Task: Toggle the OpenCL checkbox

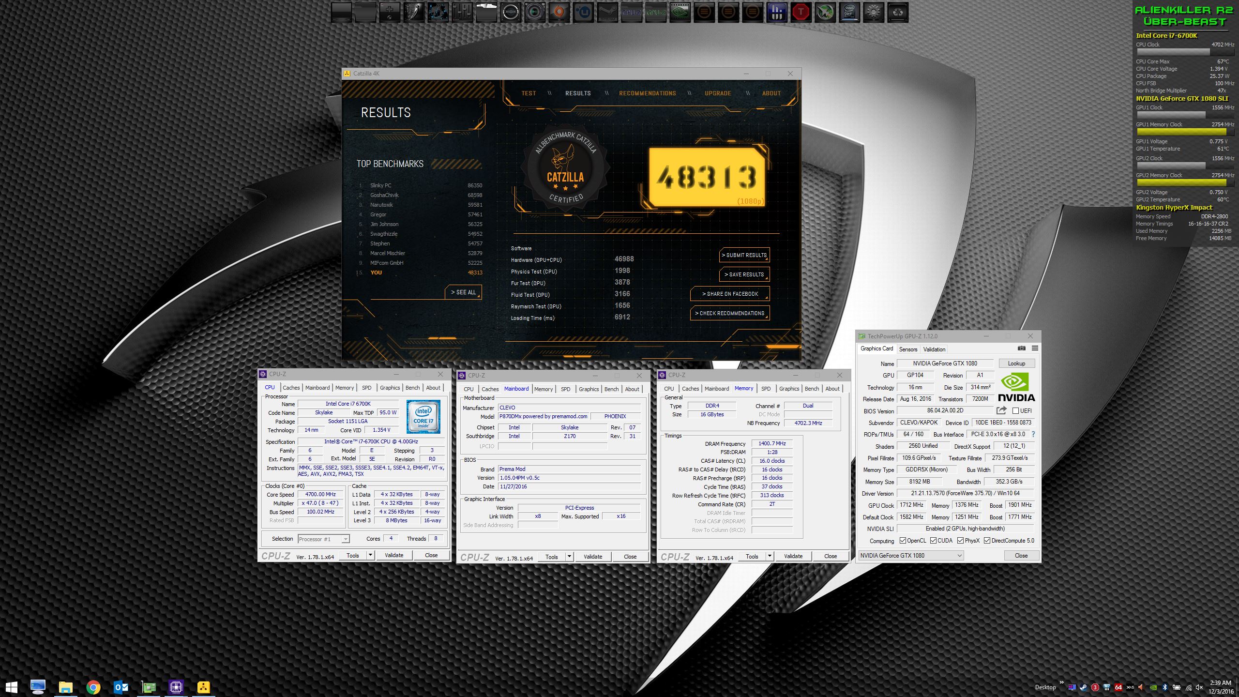Action: [903, 541]
